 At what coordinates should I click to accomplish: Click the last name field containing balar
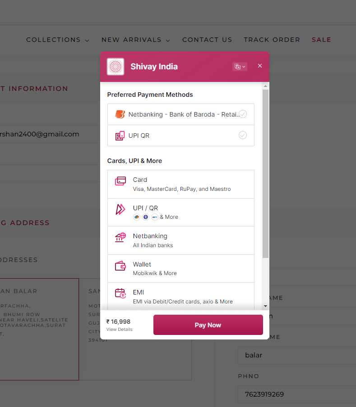[x=297, y=355]
